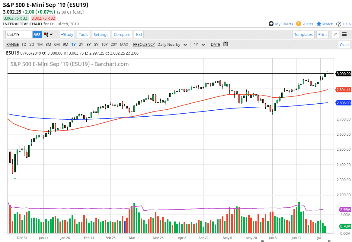Image resolution: width=352 pixels, height=242 pixels.
Task: Open the DATE calendar picker icon
Action: 226,44
